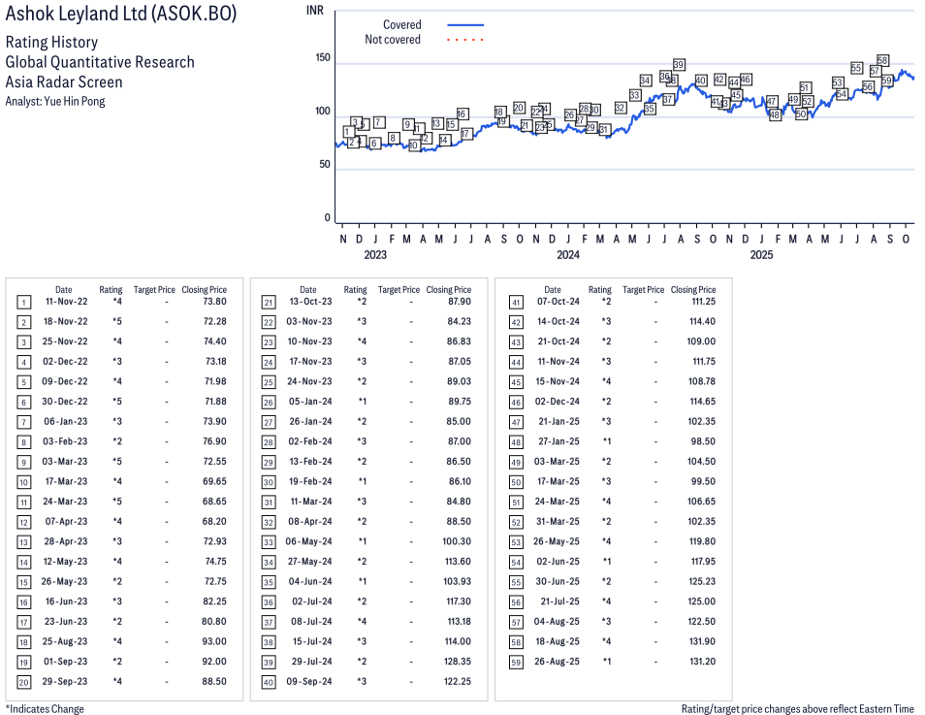Screen dimensions: 925x715
Task: Click chart marker 55 on the graph
Action: coord(857,68)
